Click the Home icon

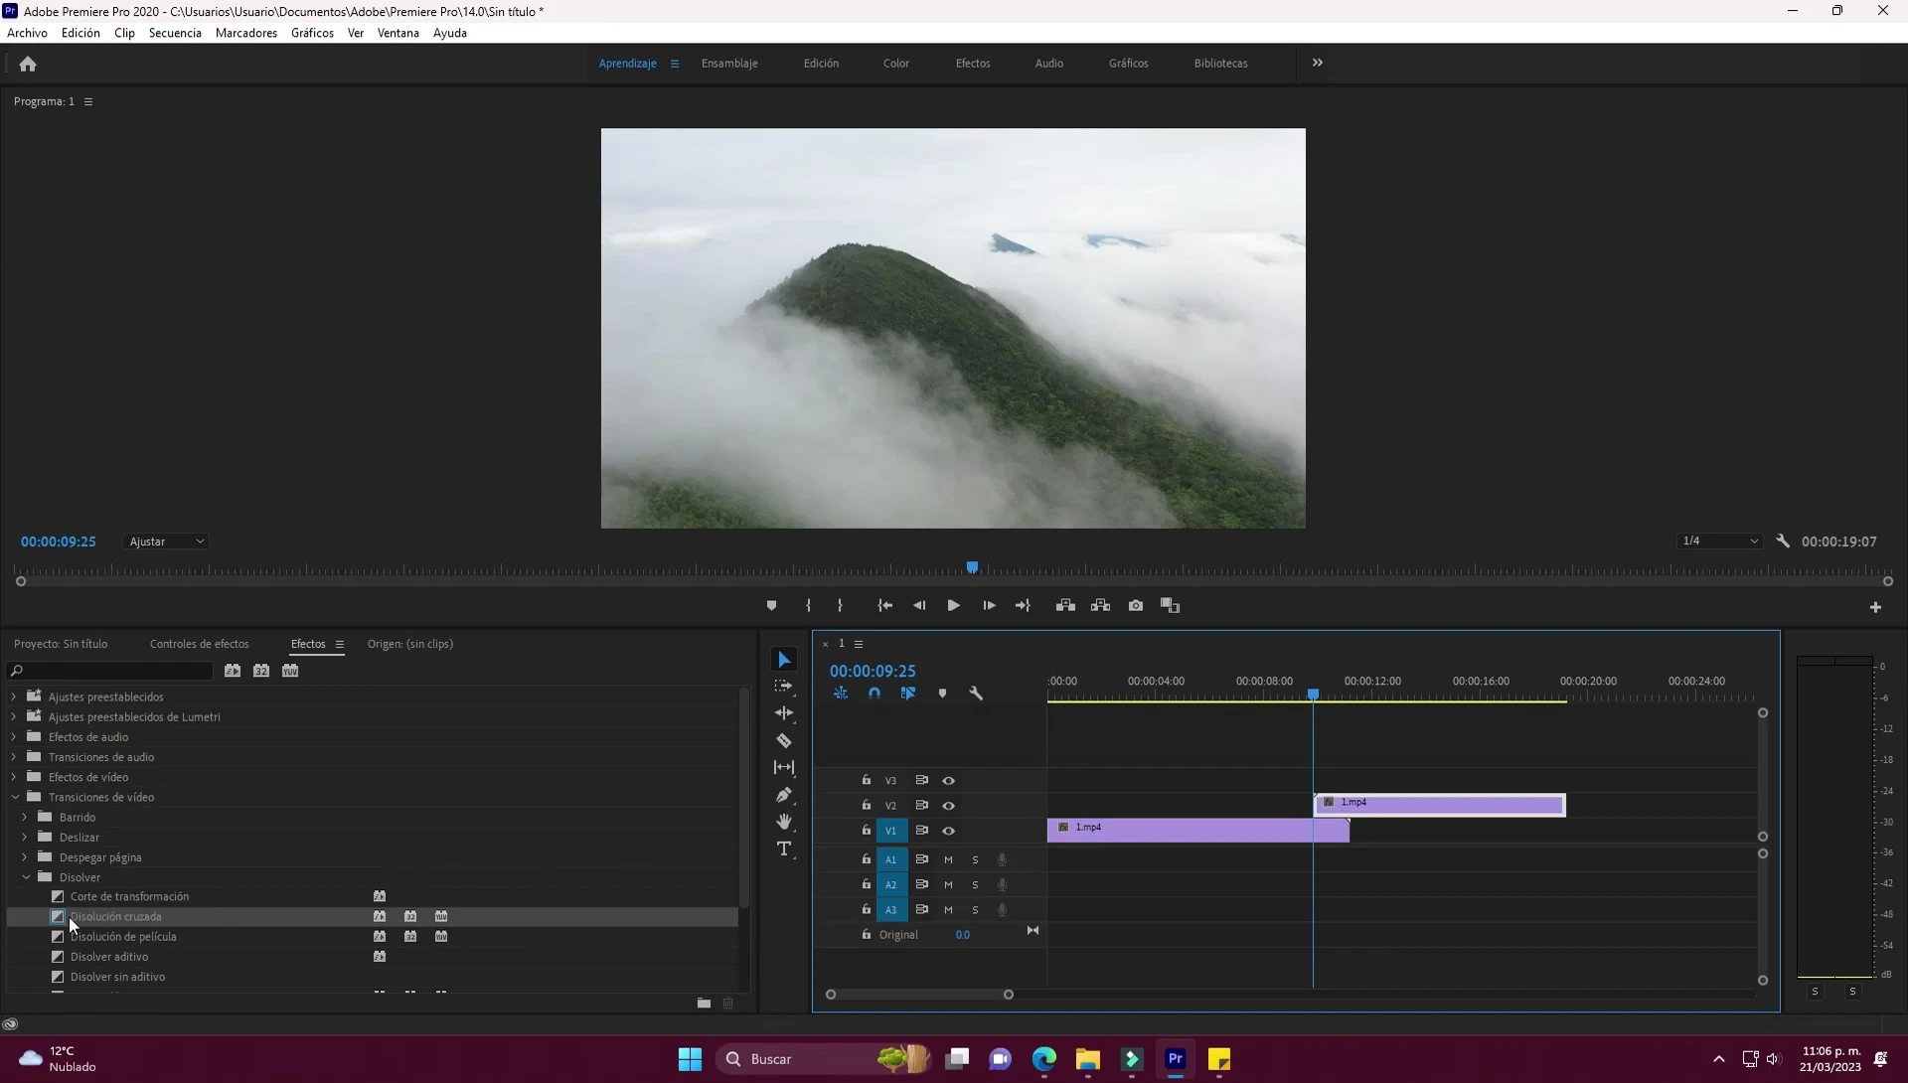28,64
